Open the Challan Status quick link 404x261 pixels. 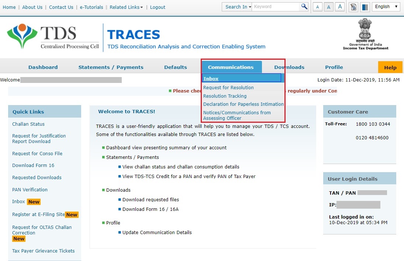28,124
